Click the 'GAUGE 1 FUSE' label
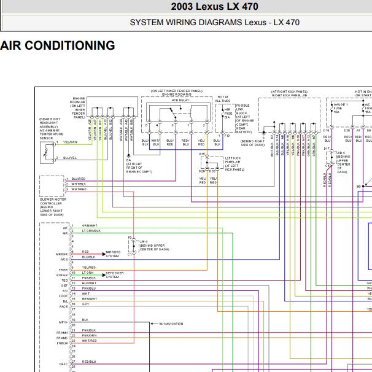The height and width of the screenshot is (372, 372). tap(341, 106)
